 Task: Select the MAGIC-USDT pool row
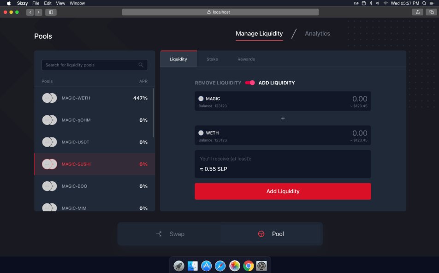(95, 142)
